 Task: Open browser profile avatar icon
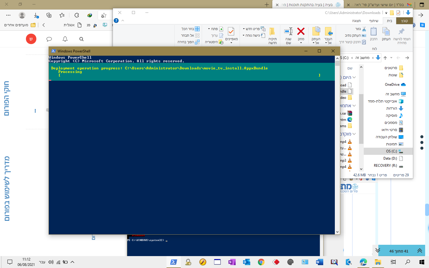[x=22, y=15]
